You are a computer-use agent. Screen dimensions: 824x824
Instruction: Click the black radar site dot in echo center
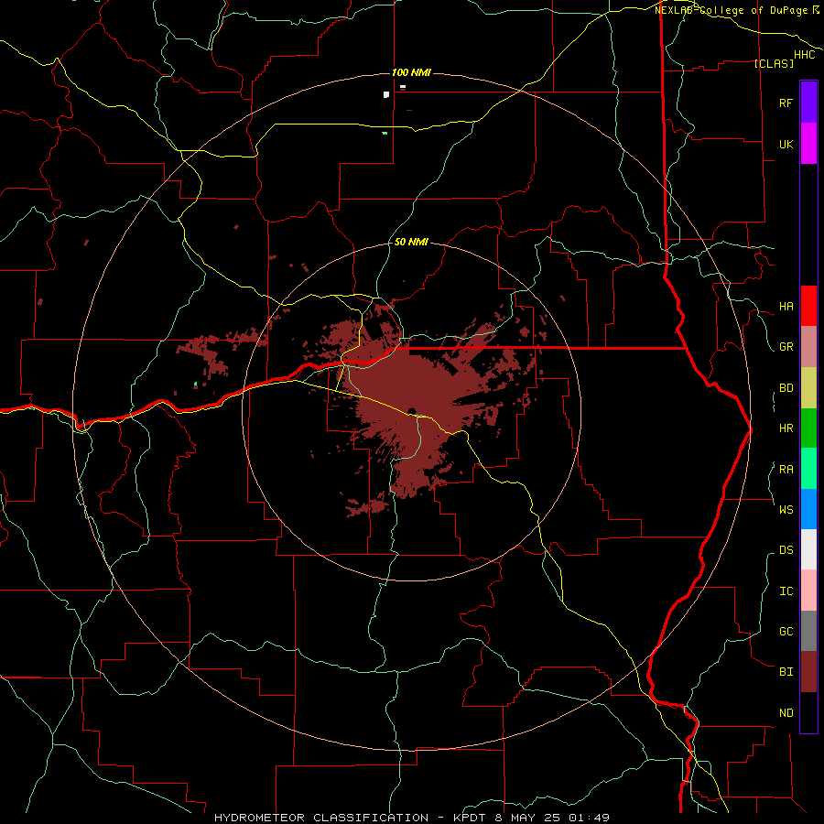pyautogui.click(x=411, y=411)
